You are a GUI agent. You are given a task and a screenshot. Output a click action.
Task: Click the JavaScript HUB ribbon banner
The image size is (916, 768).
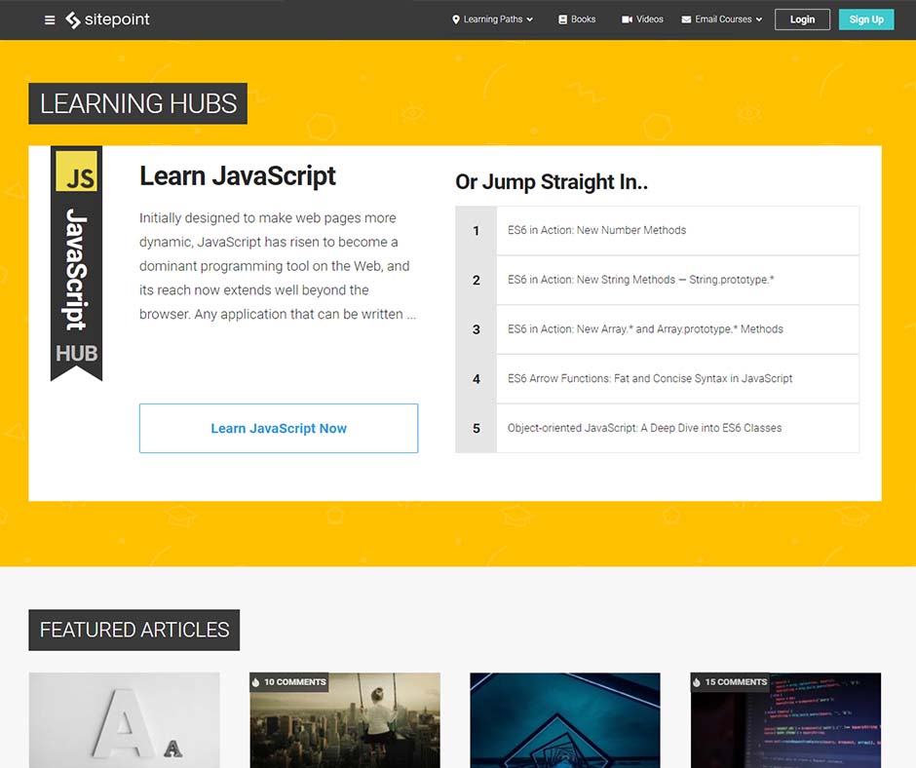[77, 263]
